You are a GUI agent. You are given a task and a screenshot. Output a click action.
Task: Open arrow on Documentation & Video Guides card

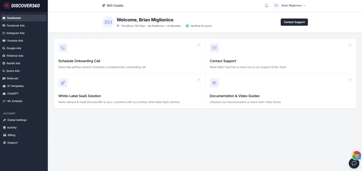[349, 81]
